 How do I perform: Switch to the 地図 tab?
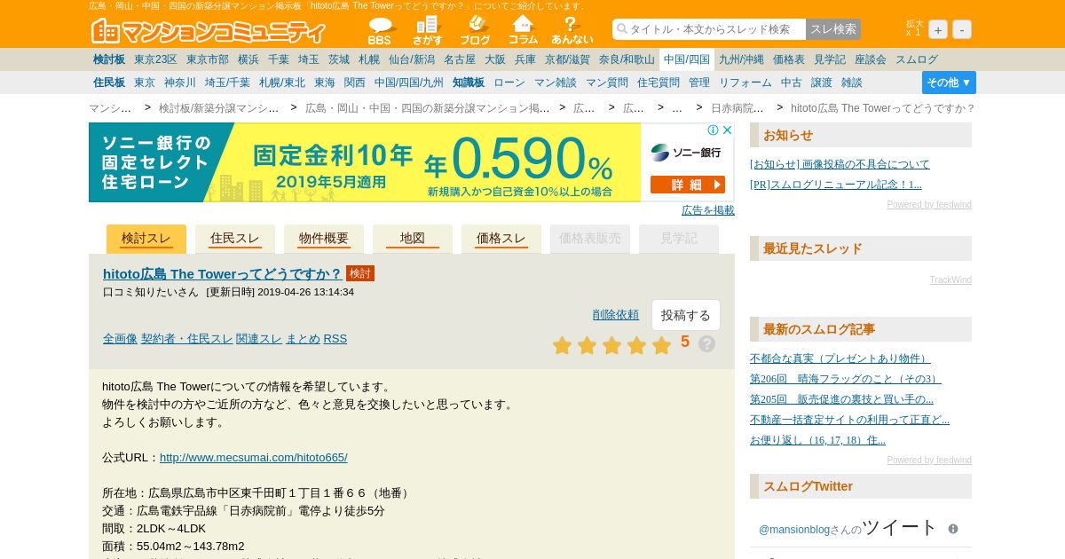[413, 239]
